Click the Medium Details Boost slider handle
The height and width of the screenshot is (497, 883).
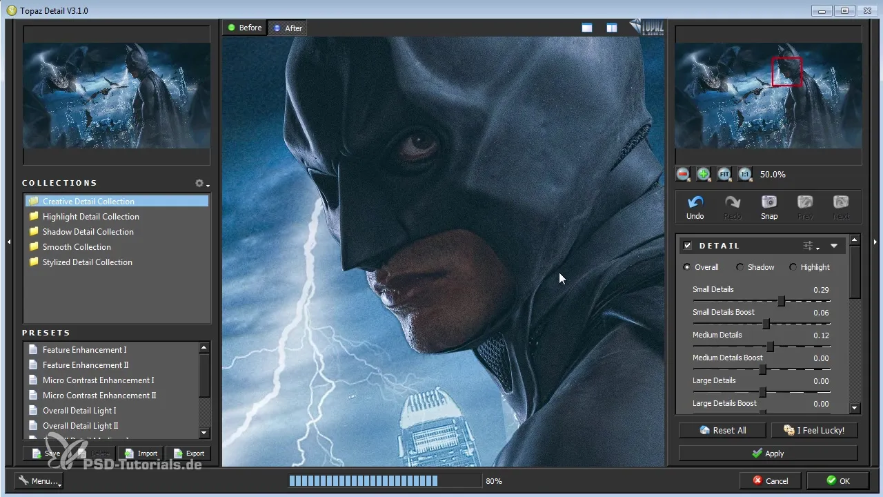pos(762,369)
